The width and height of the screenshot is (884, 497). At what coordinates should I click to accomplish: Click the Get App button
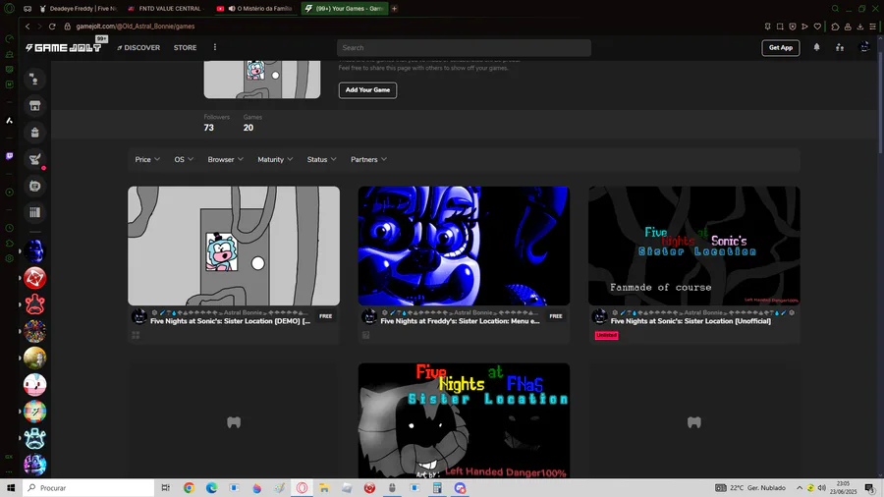pos(781,48)
